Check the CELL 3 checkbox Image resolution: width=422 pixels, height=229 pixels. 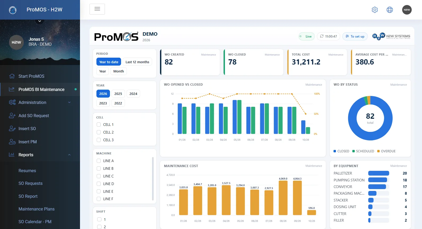click(x=99, y=140)
